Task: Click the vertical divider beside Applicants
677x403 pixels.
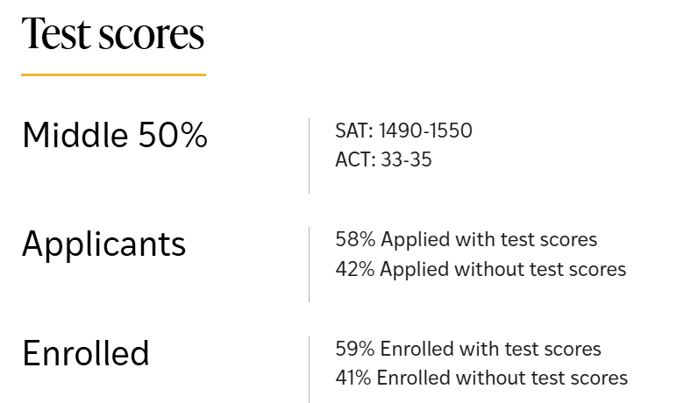Action: [x=310, y=264]
